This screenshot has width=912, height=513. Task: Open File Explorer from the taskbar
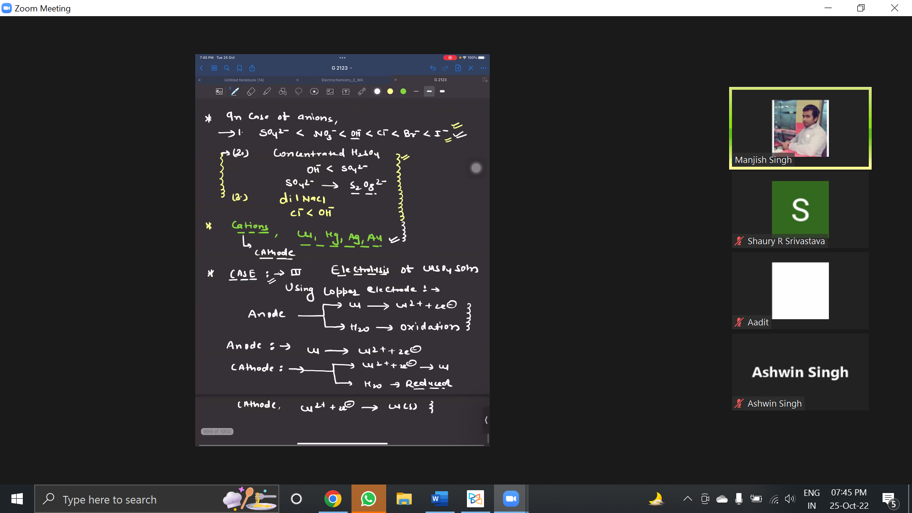click(x=404, y=499)
